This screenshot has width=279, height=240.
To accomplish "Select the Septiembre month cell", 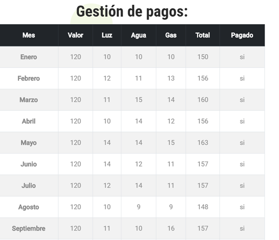I will click(29, 228).
